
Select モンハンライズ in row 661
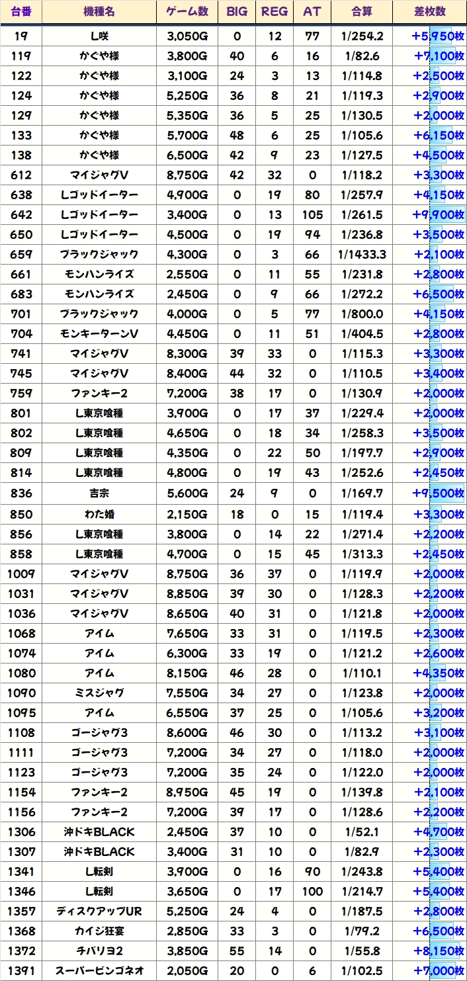point(99,275)
